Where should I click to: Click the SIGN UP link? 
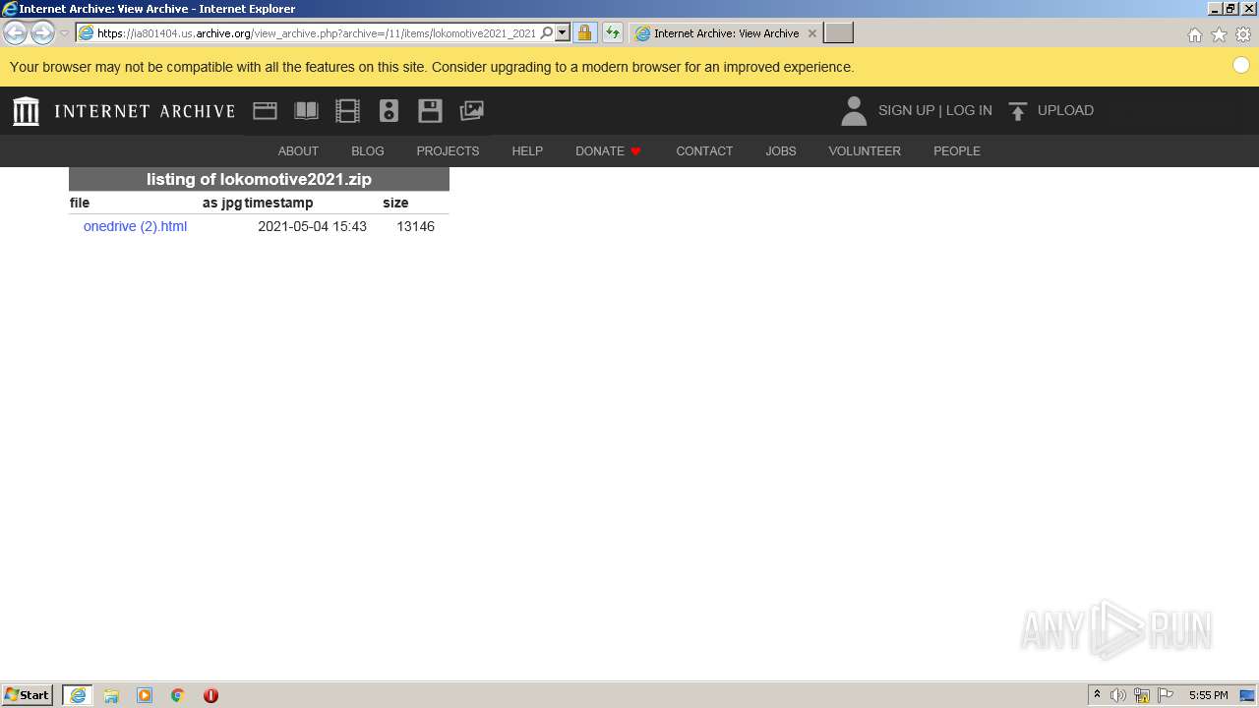[x=906, y=111]
